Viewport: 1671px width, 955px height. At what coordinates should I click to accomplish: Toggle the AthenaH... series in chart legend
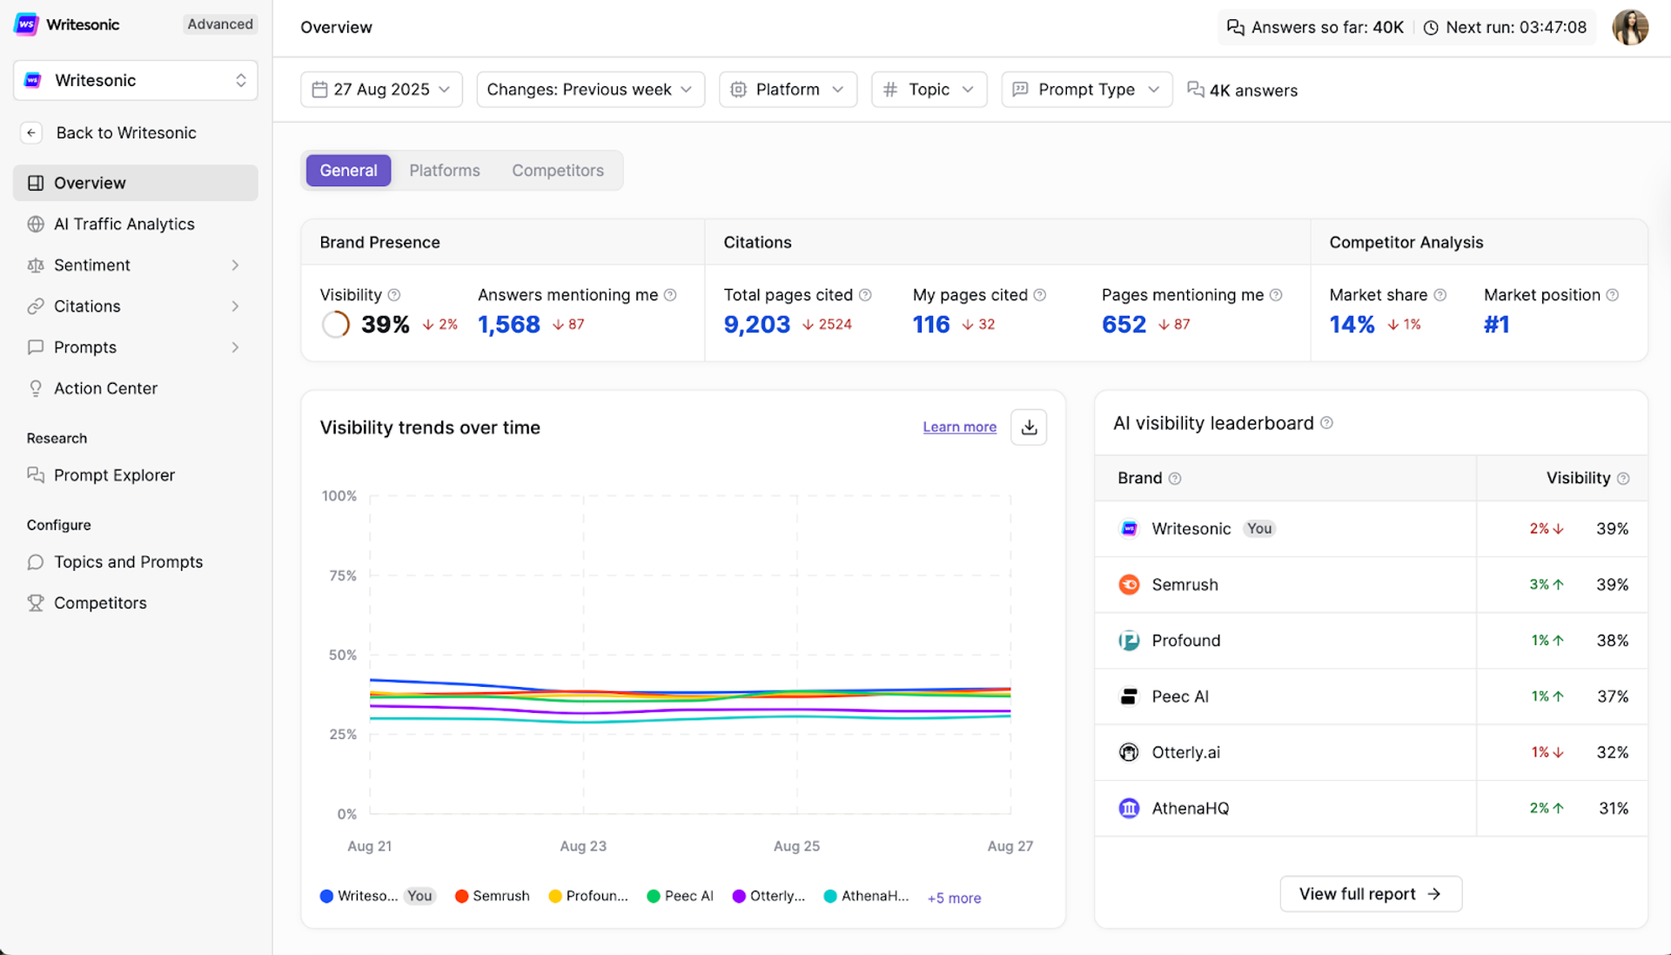click(x=867, y=896)
